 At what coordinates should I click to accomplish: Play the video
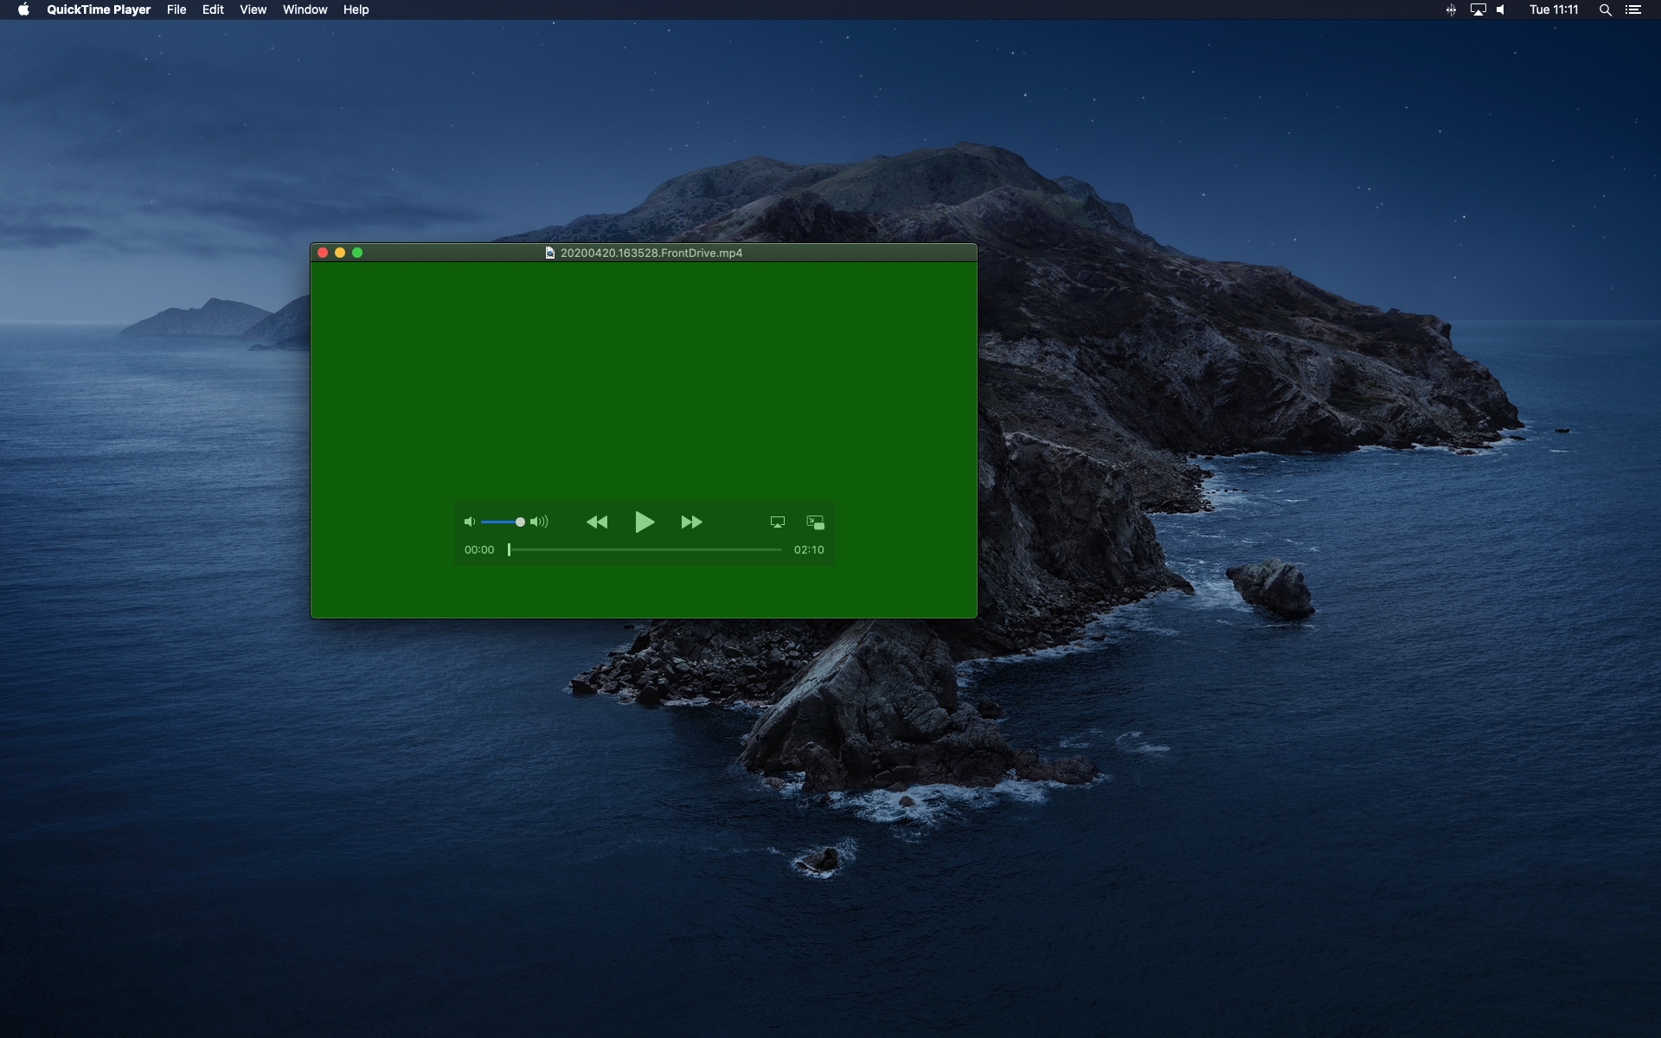coord(645,522)
